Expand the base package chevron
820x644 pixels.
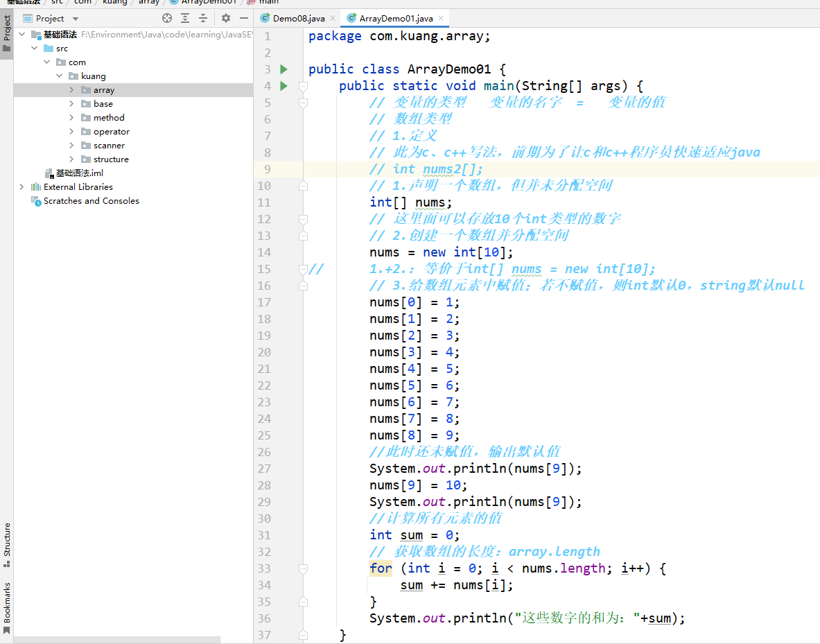(71, 103)
